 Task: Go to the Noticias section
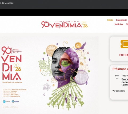click(119, 24)
